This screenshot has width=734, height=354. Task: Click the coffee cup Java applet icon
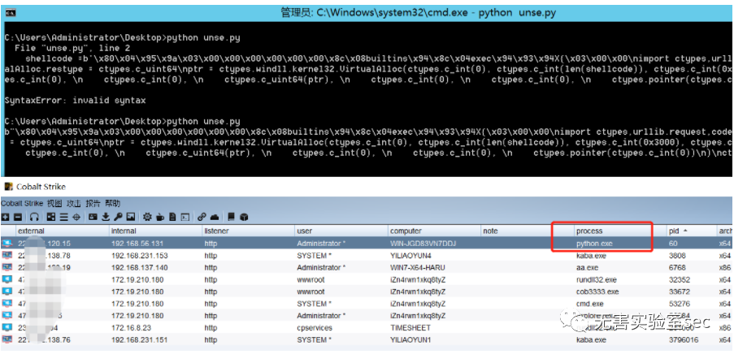(x=160, y=217)
